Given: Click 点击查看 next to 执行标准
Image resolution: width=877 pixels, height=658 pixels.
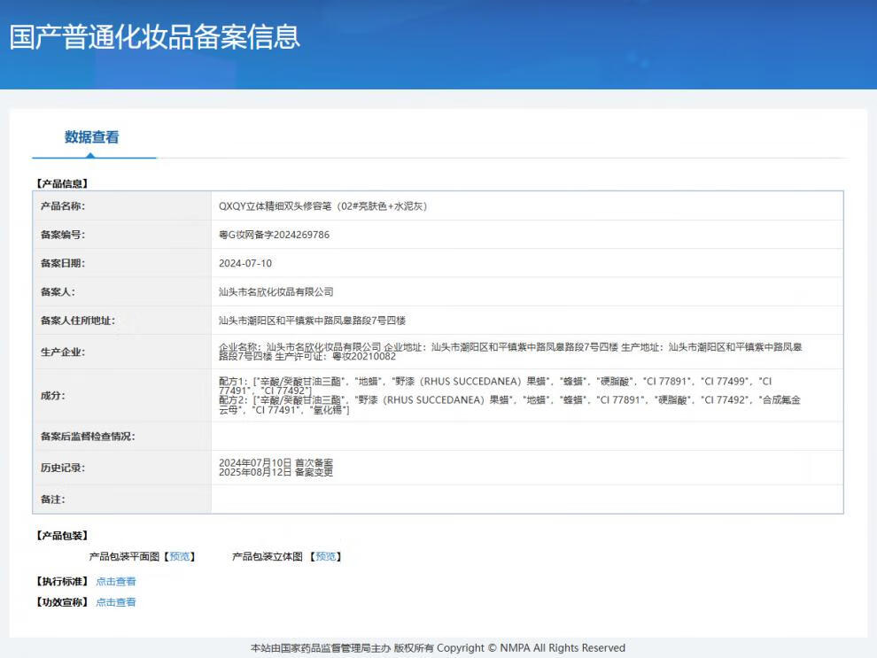Looking at the screenshot, I should pyautogui.click(x=116, y=582).
